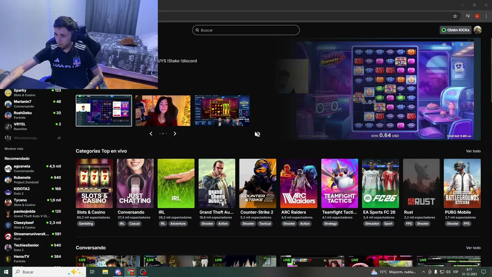Image resolution: width=492 pixels, height=277 pixels.
Task: Show hidden system tray icons chevron
Action: click(424, 272)
